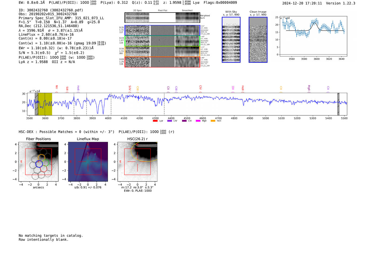Click the magenta OII line marker
Viewport: 374px width, 254px height.
(233, 88)
